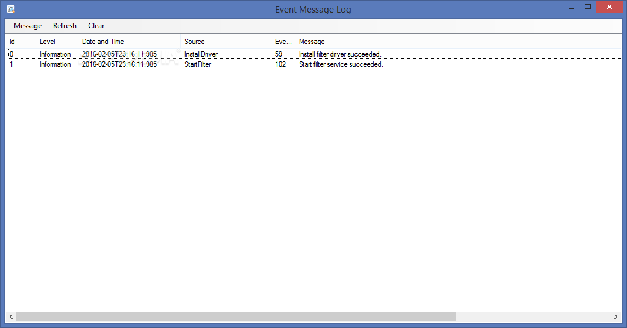The width and height of the screenshot is (627, 328).
Task: Sort by the Message column header
Action: click(458, 42)
